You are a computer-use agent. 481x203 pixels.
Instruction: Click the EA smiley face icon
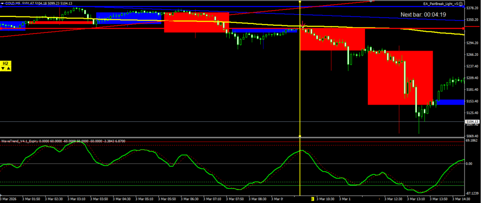(x=461, y=4)
